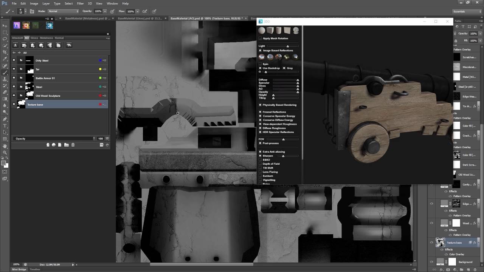Open the orange 'd' plugin icon
The image size is (484, 272).
[26, 25]
